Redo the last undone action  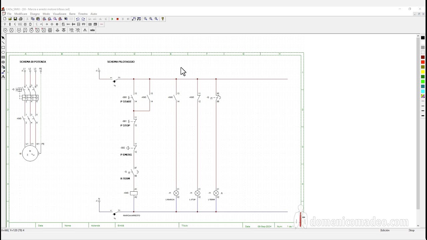point(83,19)
